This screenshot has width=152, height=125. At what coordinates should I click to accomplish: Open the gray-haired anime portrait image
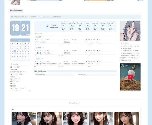[130, 31]
